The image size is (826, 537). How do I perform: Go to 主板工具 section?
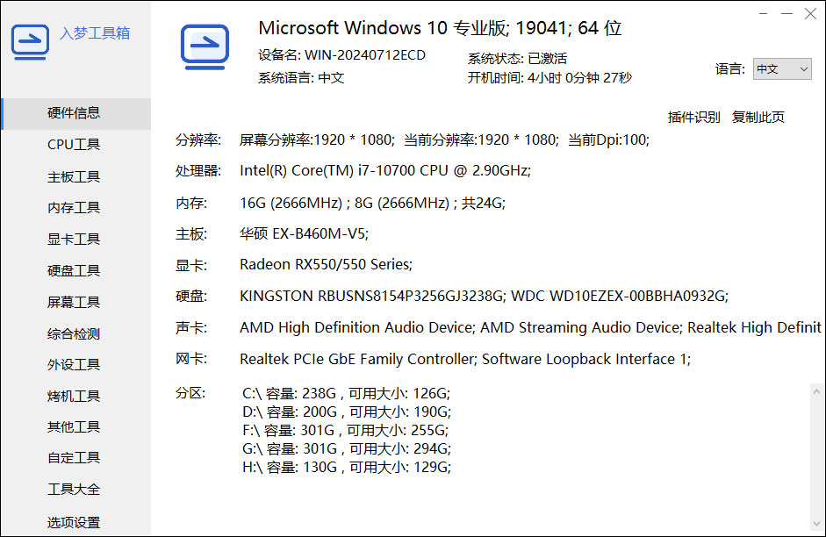tap(74, 176)
